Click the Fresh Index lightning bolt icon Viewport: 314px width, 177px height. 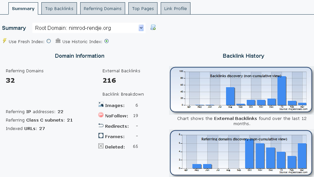[x=5, y=41]
